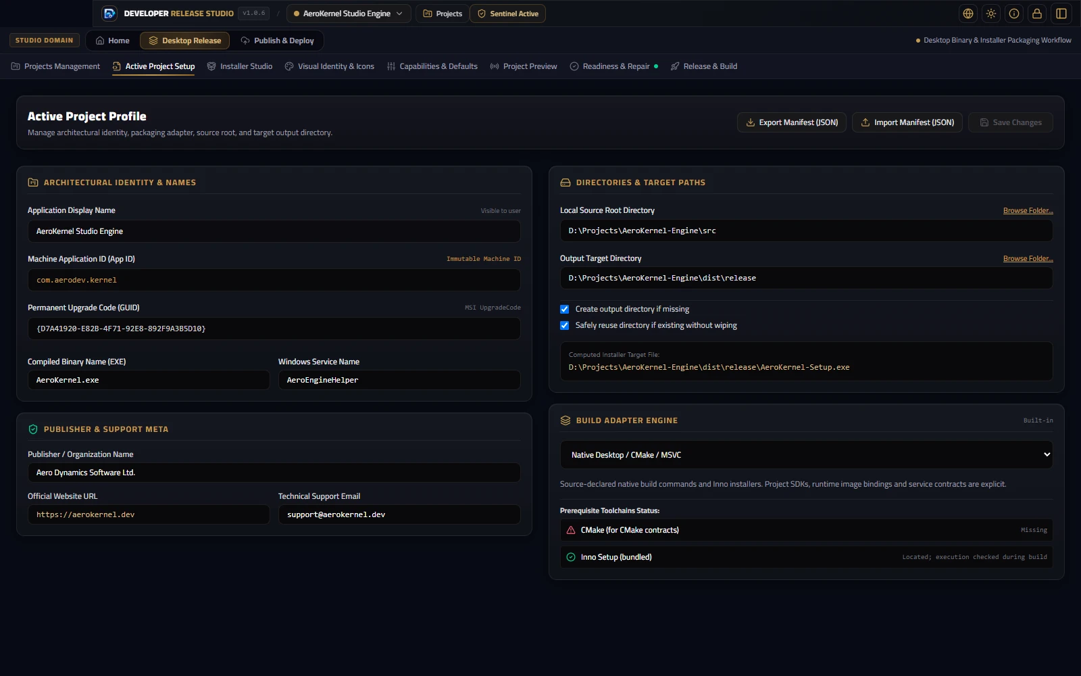Viewport: 1081px width, 676px height.
Task: Click the v1.0.6 version badge
Action: click(x=254, y=14)
